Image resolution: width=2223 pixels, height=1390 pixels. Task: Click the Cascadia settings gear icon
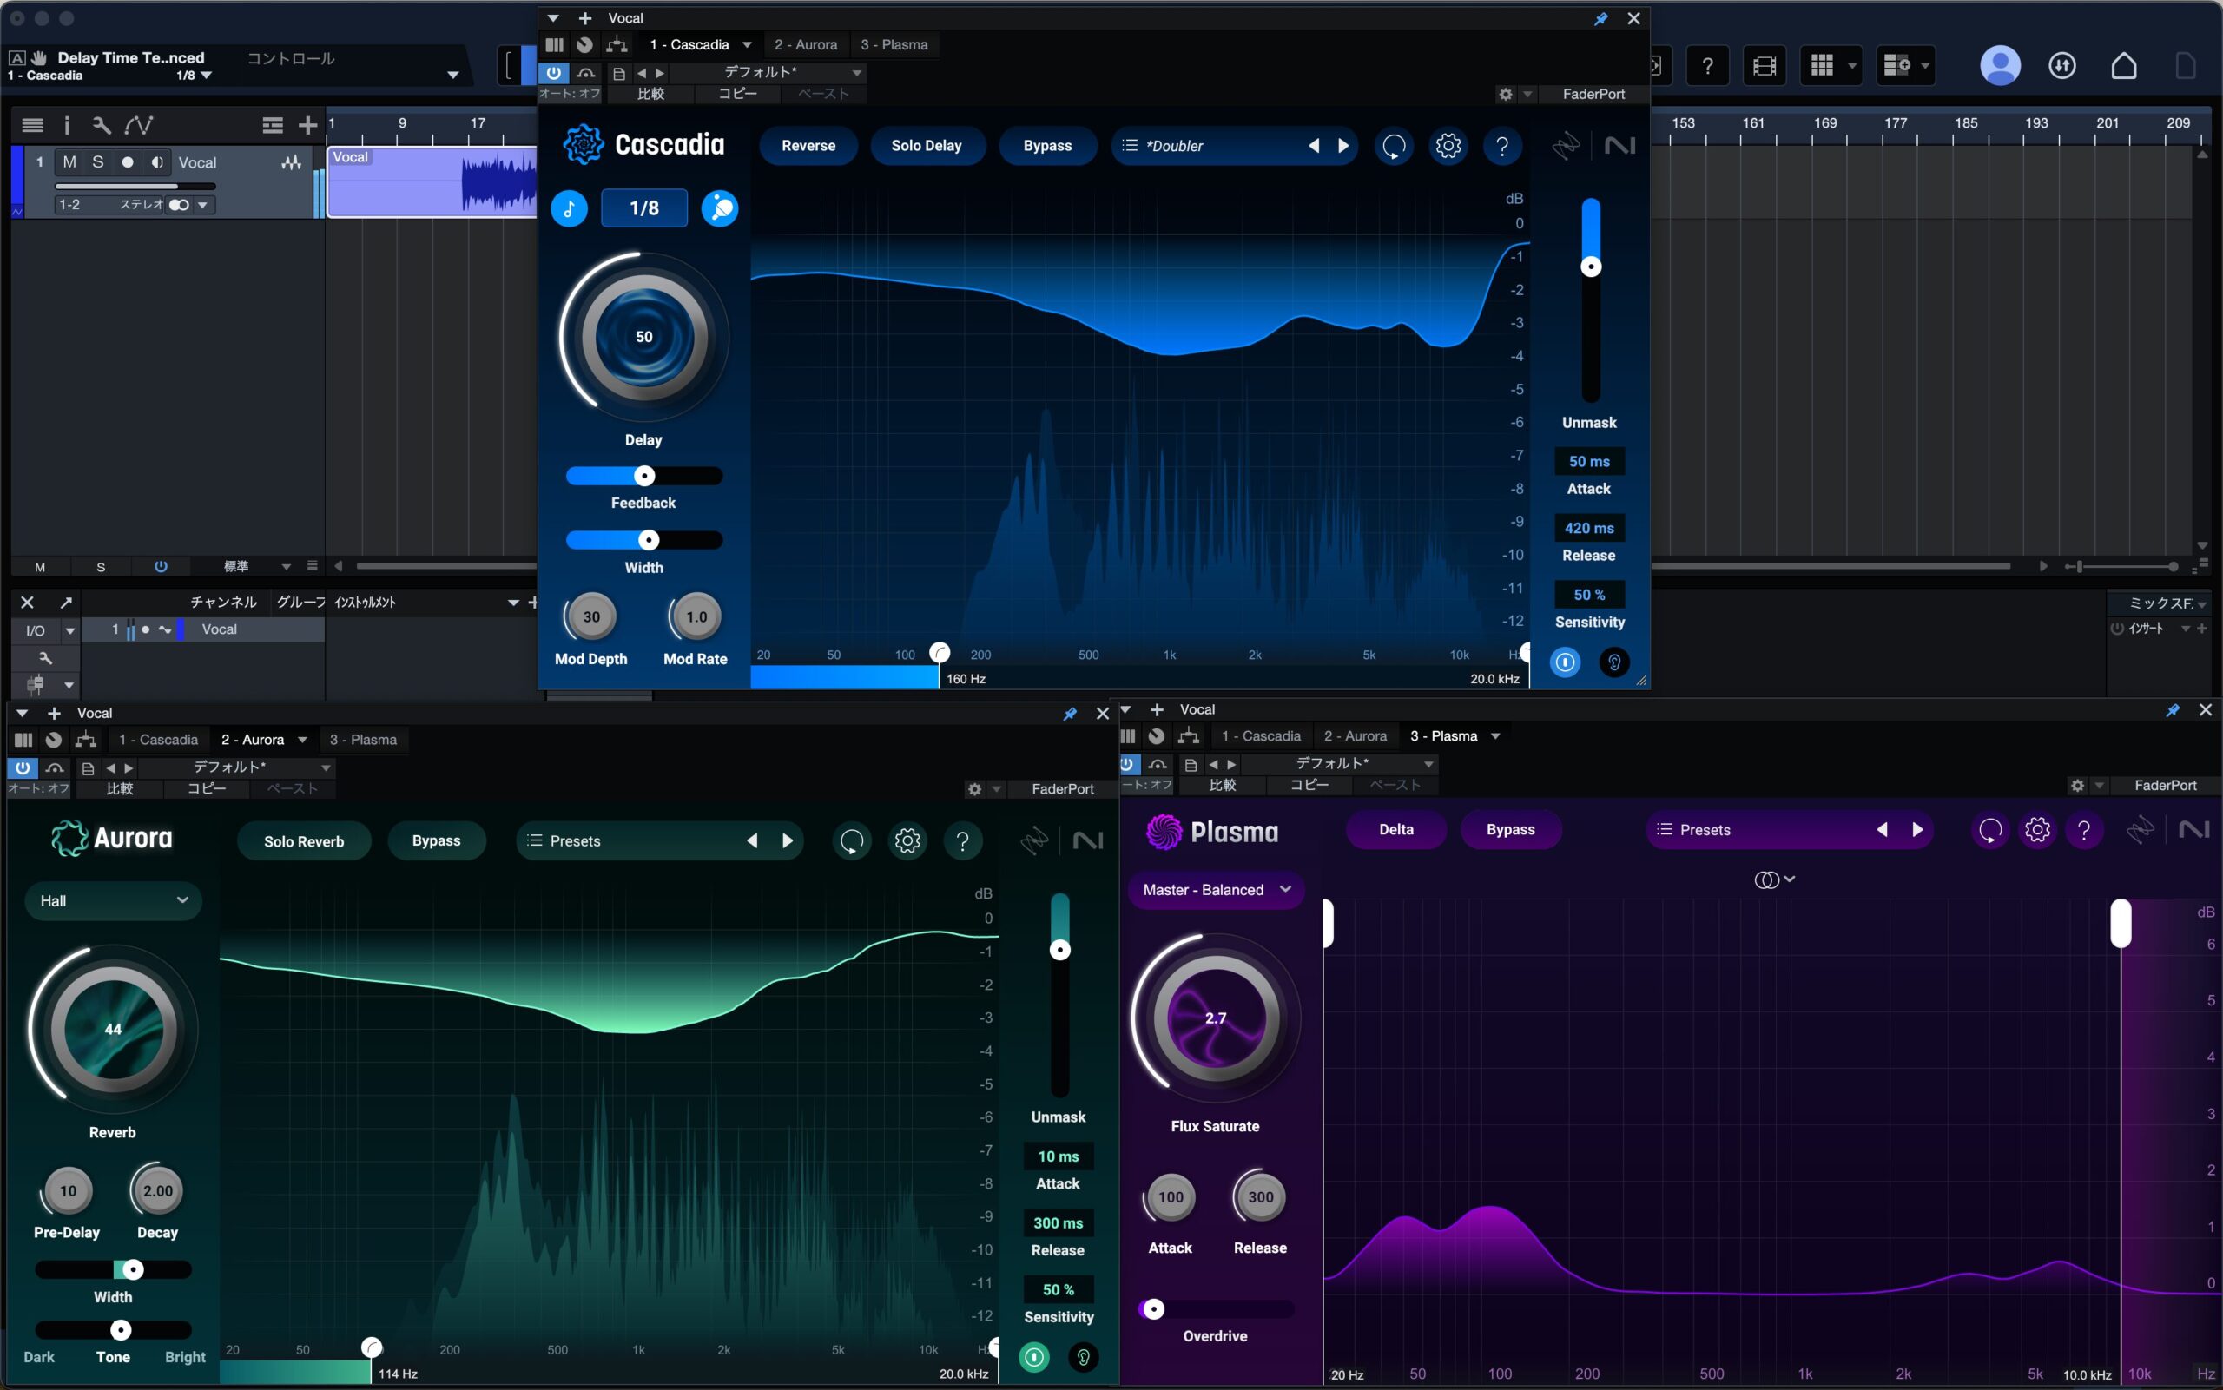coord(1448,145)
